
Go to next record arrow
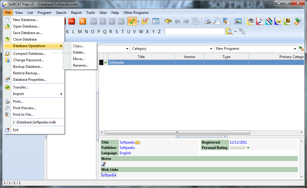tap(112, 21)
